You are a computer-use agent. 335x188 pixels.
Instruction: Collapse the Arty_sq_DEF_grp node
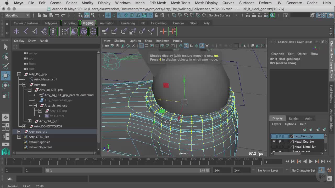click(30, 90)
